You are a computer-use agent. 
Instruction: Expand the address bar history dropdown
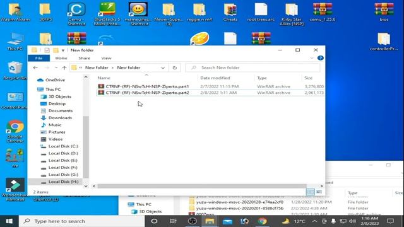coord(163,67)
